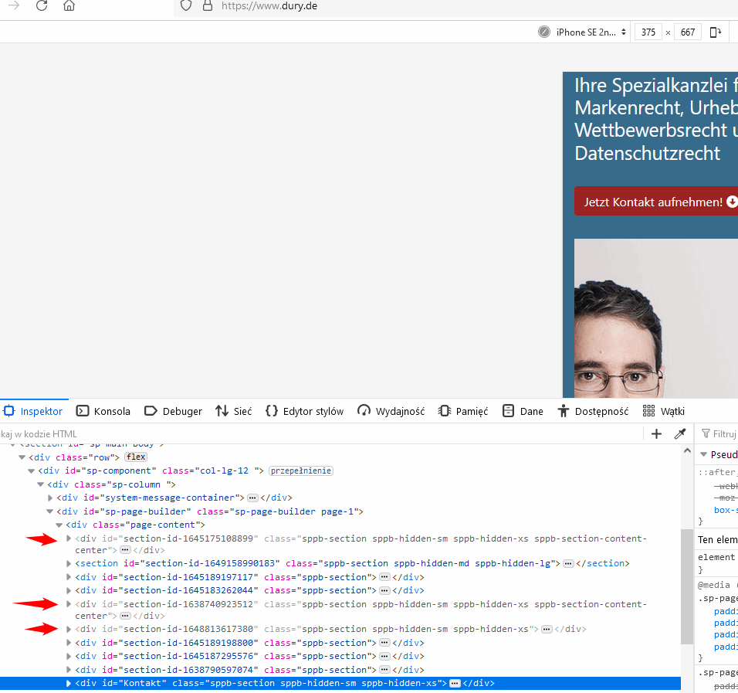Open the Sieć network tab
This screenshot has height=693, width=738.
[234, 412]
